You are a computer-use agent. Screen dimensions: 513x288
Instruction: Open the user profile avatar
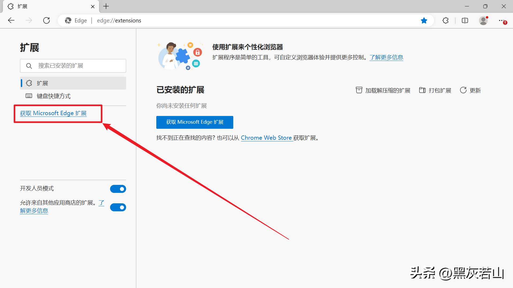click(483, 21)
